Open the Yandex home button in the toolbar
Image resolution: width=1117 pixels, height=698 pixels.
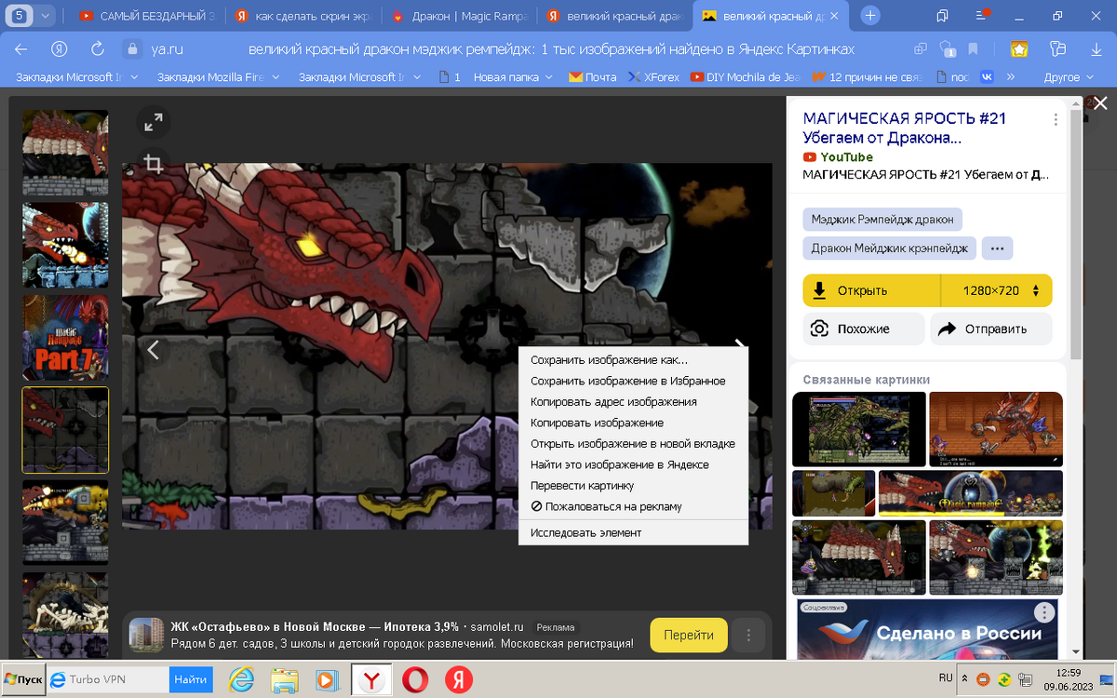pyautogui.click(x=60, y=49)
